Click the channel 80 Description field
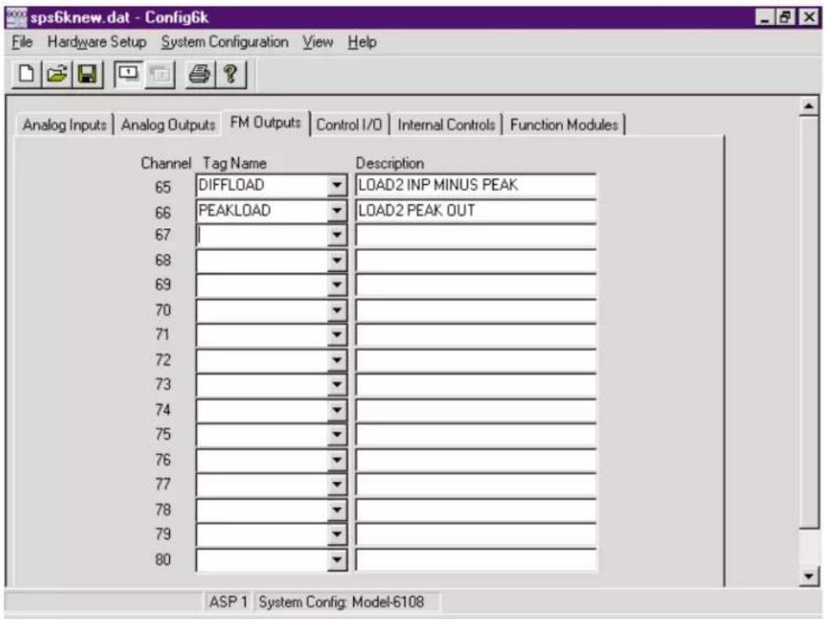 point(476,560)
